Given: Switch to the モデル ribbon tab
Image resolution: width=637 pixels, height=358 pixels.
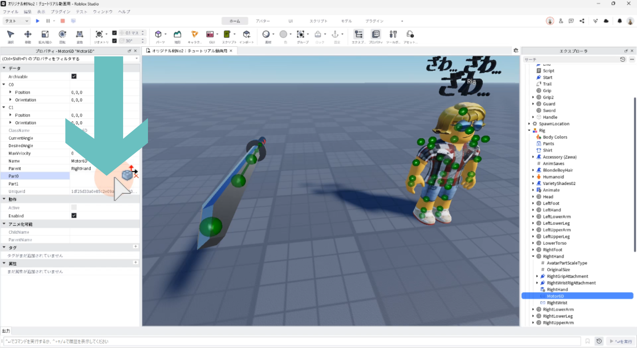Looking at the screenshot, I should (346, 21).
